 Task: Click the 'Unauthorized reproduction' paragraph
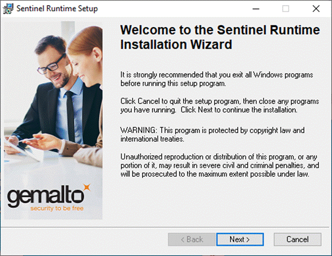(x=220, y=166)
